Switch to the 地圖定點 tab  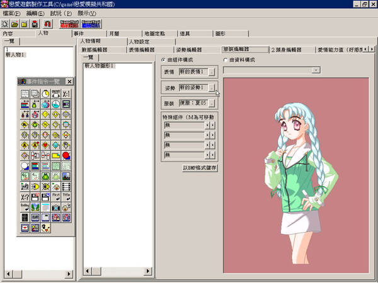point(160,34)
